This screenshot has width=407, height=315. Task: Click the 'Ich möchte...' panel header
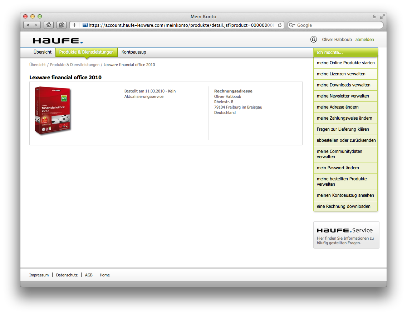tap(345, 52)
